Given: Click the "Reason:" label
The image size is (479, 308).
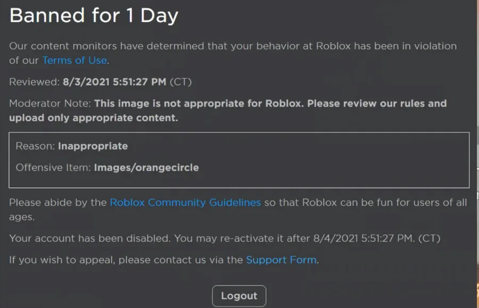Looking at the screenshot, I should (x=35, y=146).
